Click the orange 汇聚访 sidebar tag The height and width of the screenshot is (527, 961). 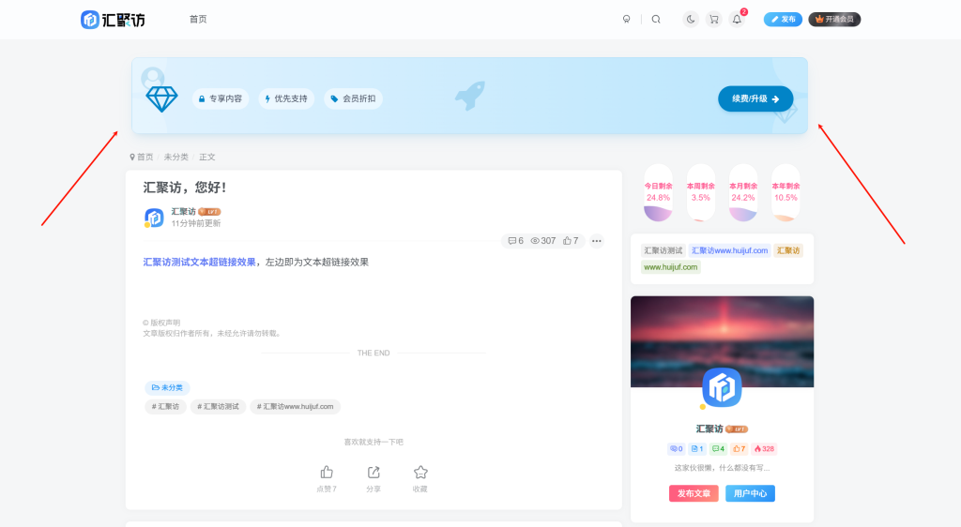pos(788,250)
